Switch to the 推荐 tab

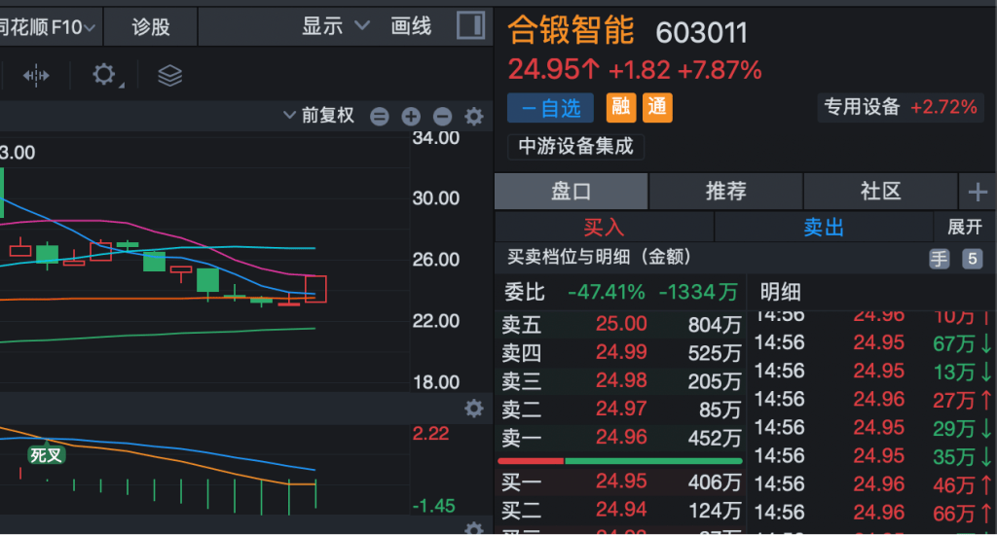tap(726, 192)
